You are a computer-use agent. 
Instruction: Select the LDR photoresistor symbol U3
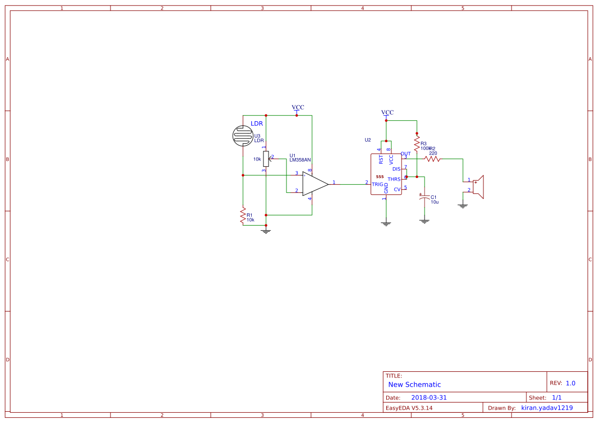click(x=242, y=135)
